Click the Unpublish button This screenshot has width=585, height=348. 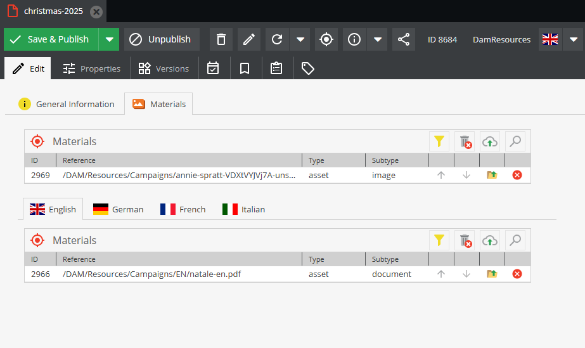(x=162, y=39)
